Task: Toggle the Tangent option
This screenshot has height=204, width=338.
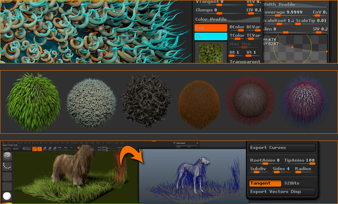Action: (x=265, y=183)
